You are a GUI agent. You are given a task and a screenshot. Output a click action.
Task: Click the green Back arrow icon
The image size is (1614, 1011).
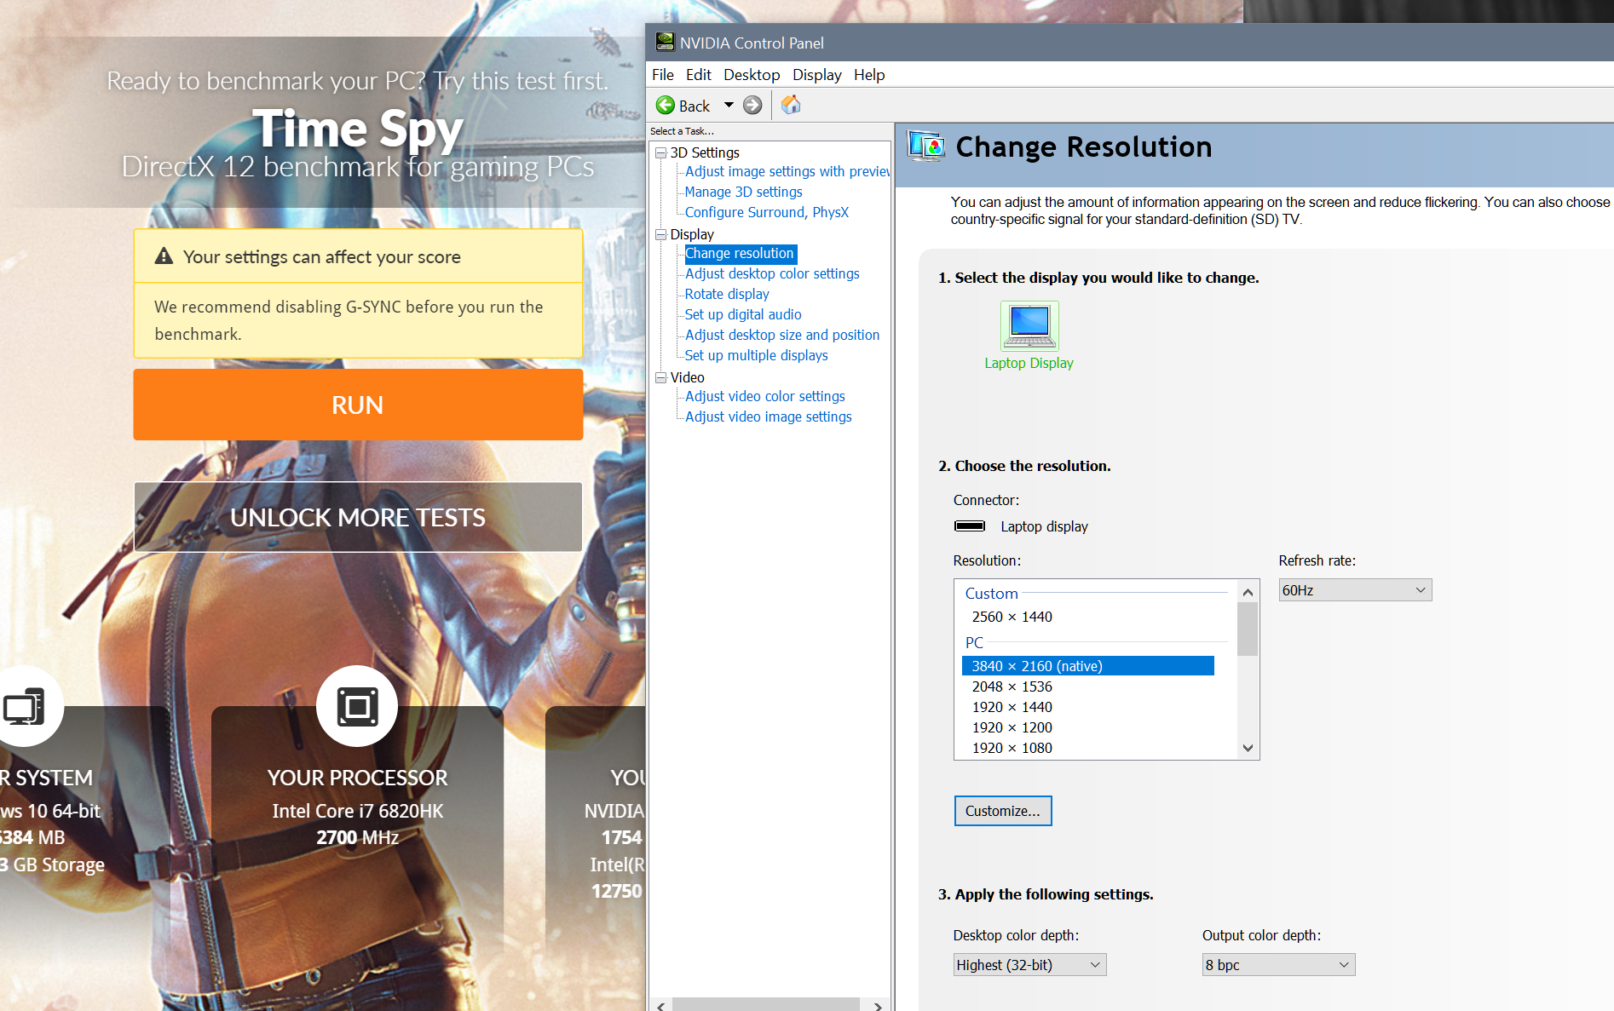666,105
